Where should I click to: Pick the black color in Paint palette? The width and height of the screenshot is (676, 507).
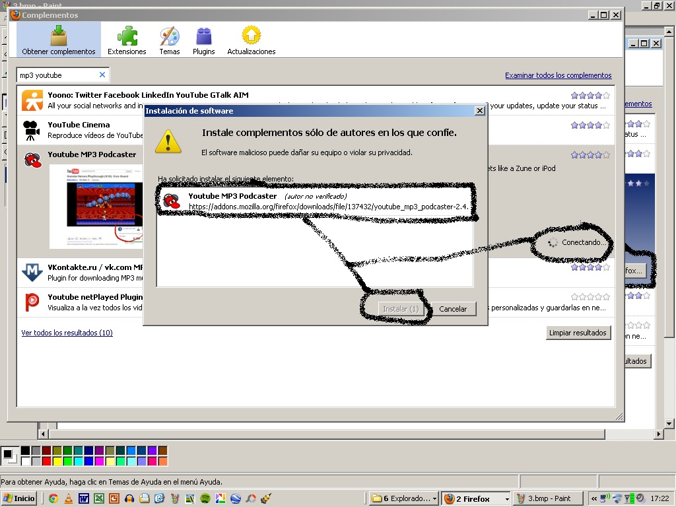(26, 450)
